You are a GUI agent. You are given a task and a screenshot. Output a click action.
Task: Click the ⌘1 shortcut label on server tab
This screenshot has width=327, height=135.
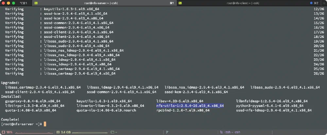tap(172, 3)
